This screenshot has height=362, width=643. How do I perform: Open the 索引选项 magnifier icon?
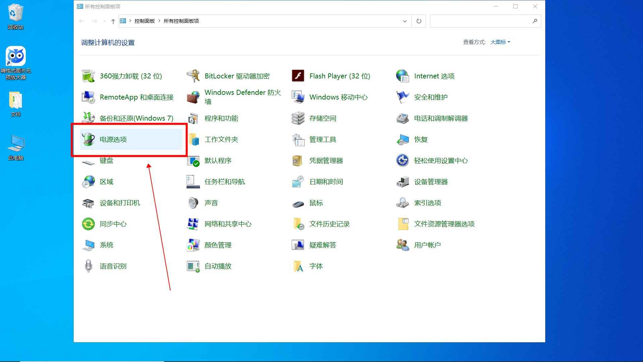coord(403,203)
